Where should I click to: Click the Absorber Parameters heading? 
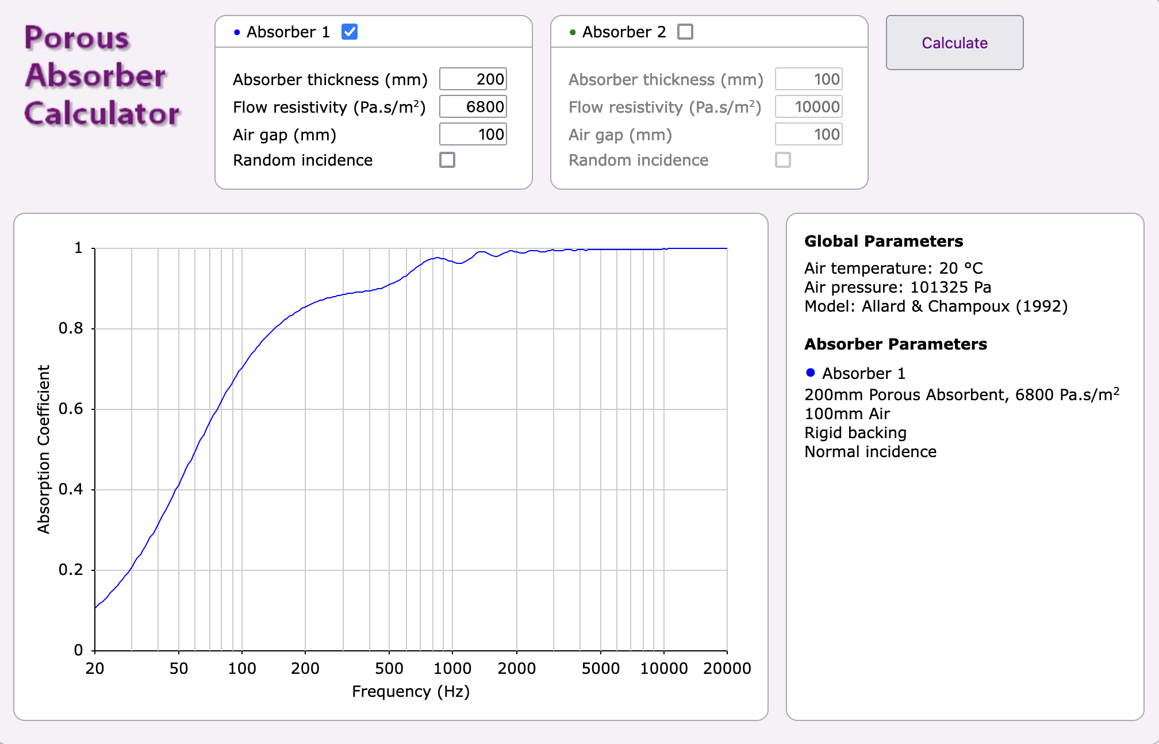click(896, 344)
